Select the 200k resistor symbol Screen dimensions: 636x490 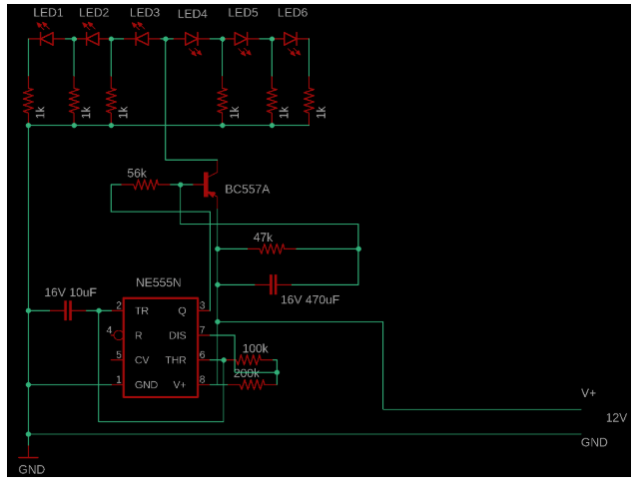coord(251,383)
